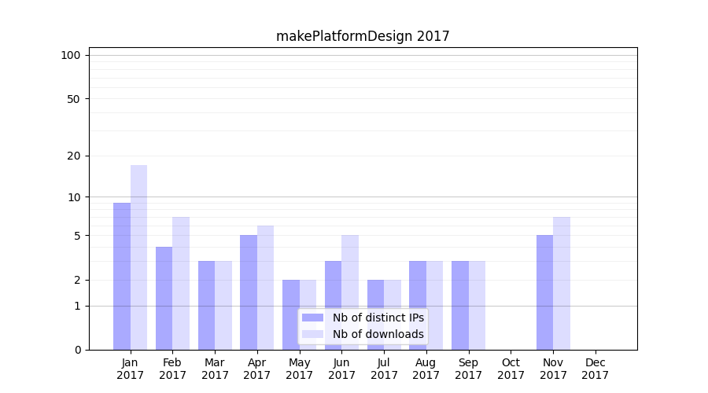Select the Jan 2017 x-axis label
Viewport: 708px width, 393px height.
[130, 369]
